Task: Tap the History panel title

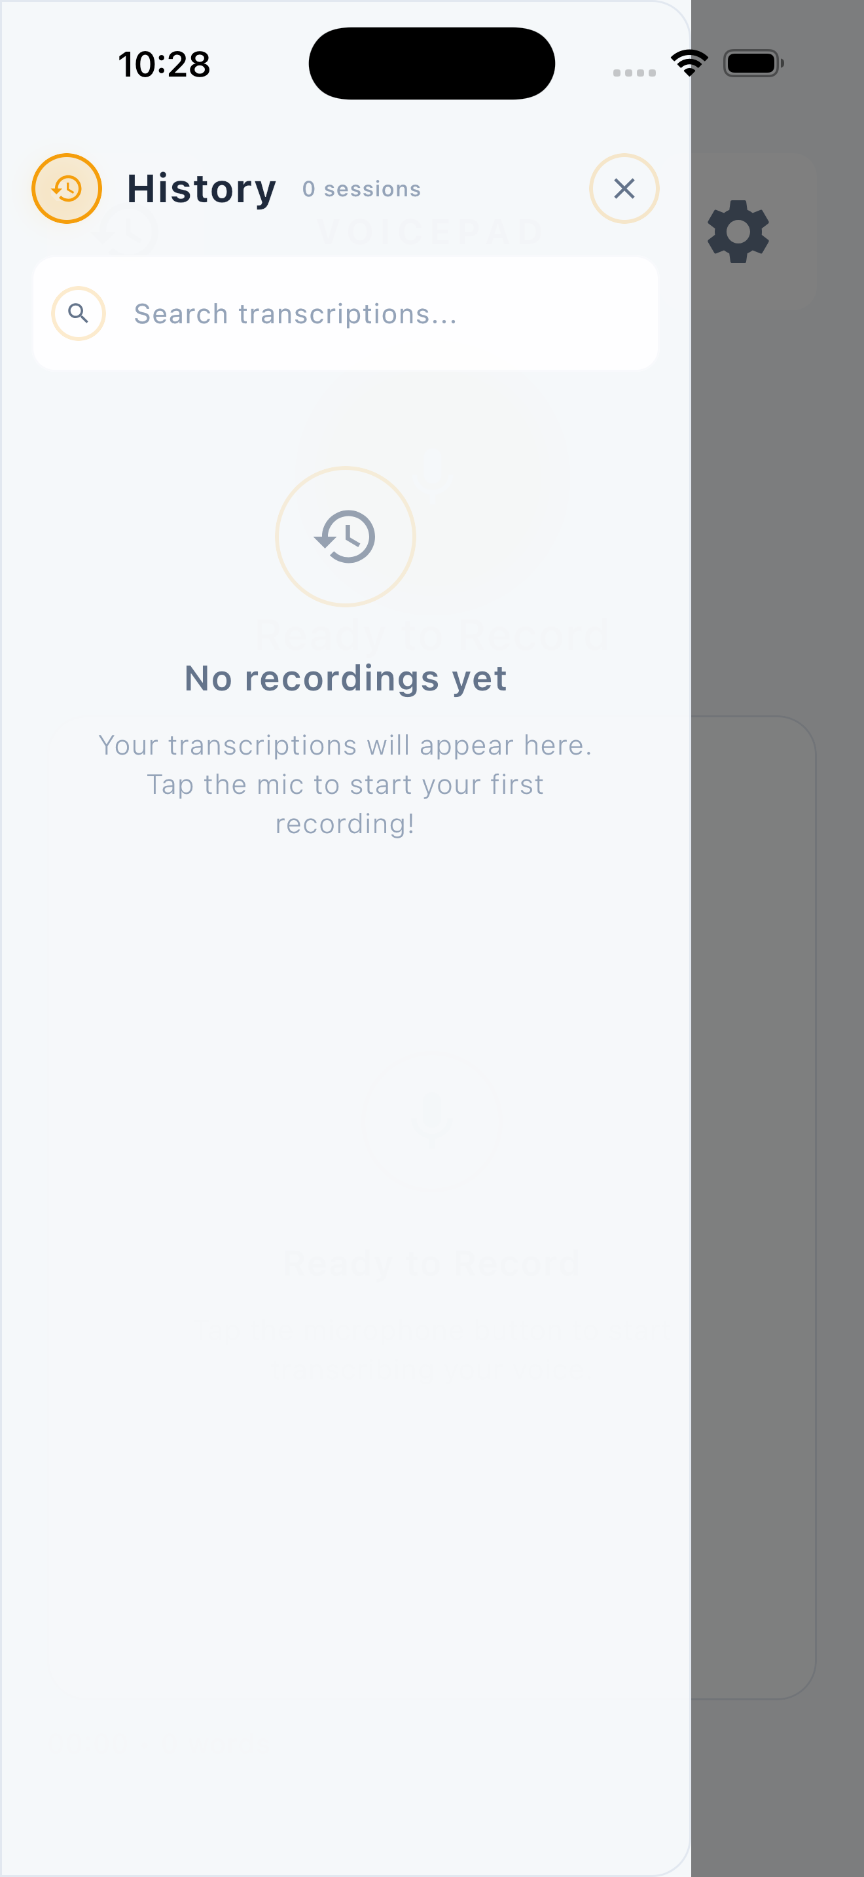Action: (202, 188)
